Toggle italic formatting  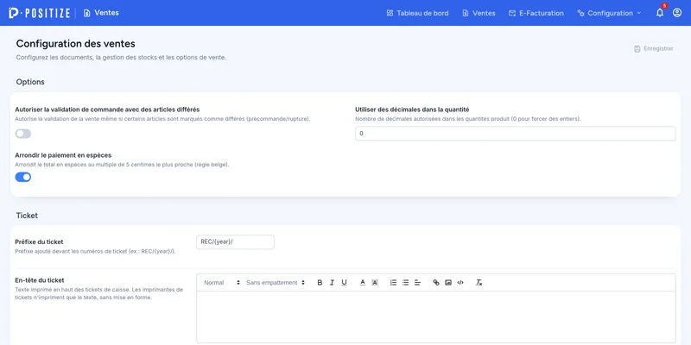(x=332, y=283)
